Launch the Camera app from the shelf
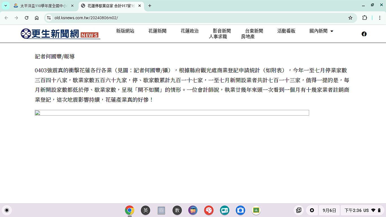The width and height of the screenshot is (386, 217). 240,210
